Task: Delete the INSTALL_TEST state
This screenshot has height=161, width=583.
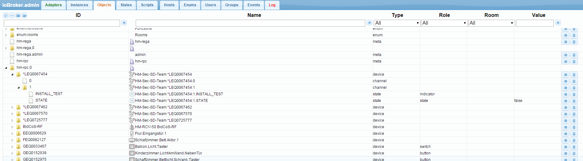Action: point(574,94)
